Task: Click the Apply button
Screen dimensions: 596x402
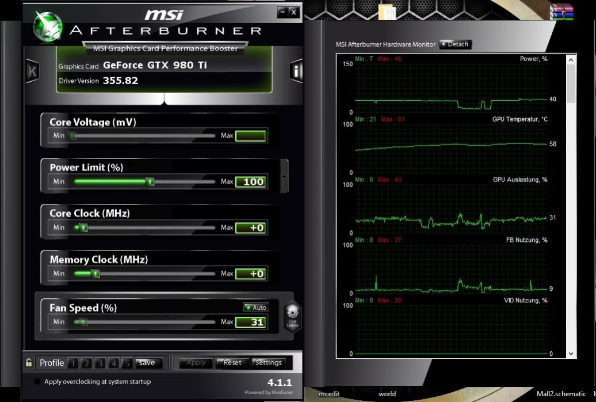Action: [x=195, y=363]
